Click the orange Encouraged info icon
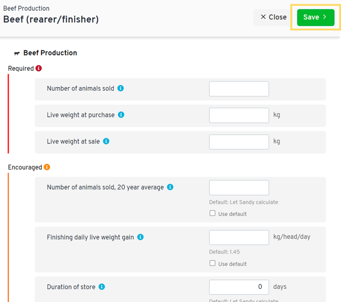This screenshot has width=341, height=302. click(47, 167)
